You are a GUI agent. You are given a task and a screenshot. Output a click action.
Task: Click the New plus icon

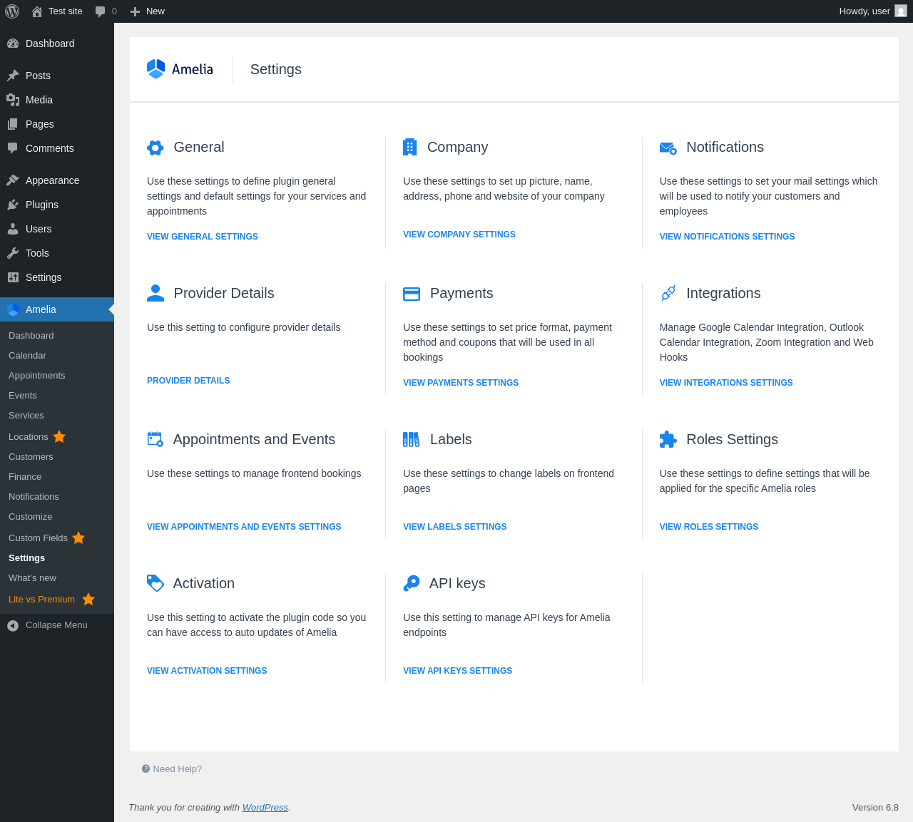[135, 11]
